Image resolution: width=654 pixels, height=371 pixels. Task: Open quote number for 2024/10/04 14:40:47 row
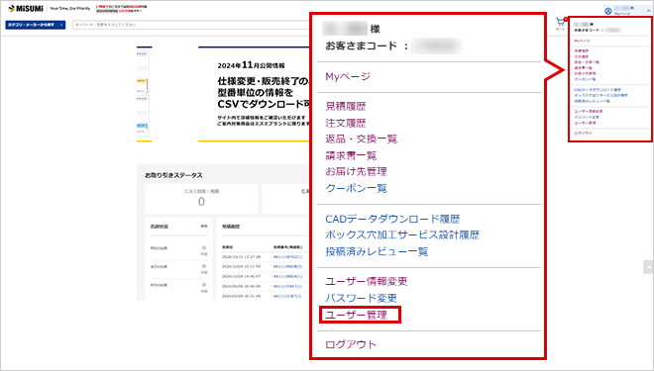[x=287, y=276]
